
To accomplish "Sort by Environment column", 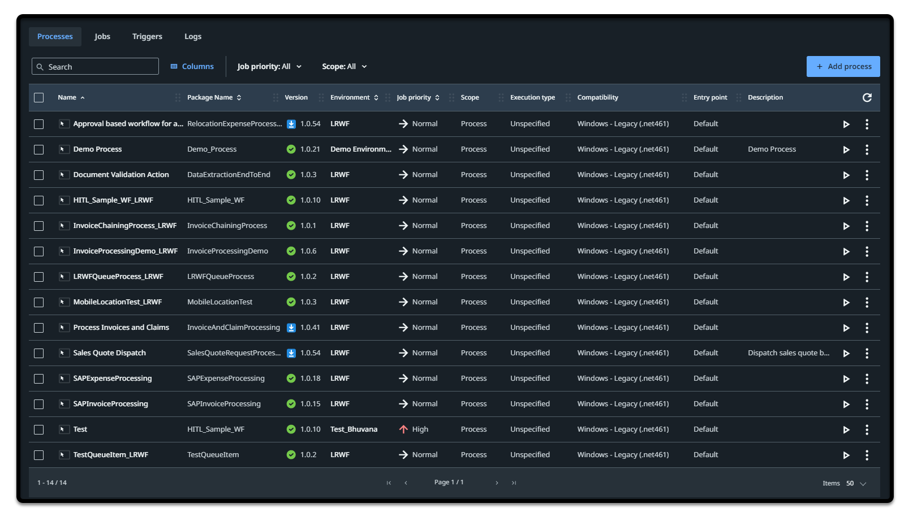I will [x=355, y=98].
